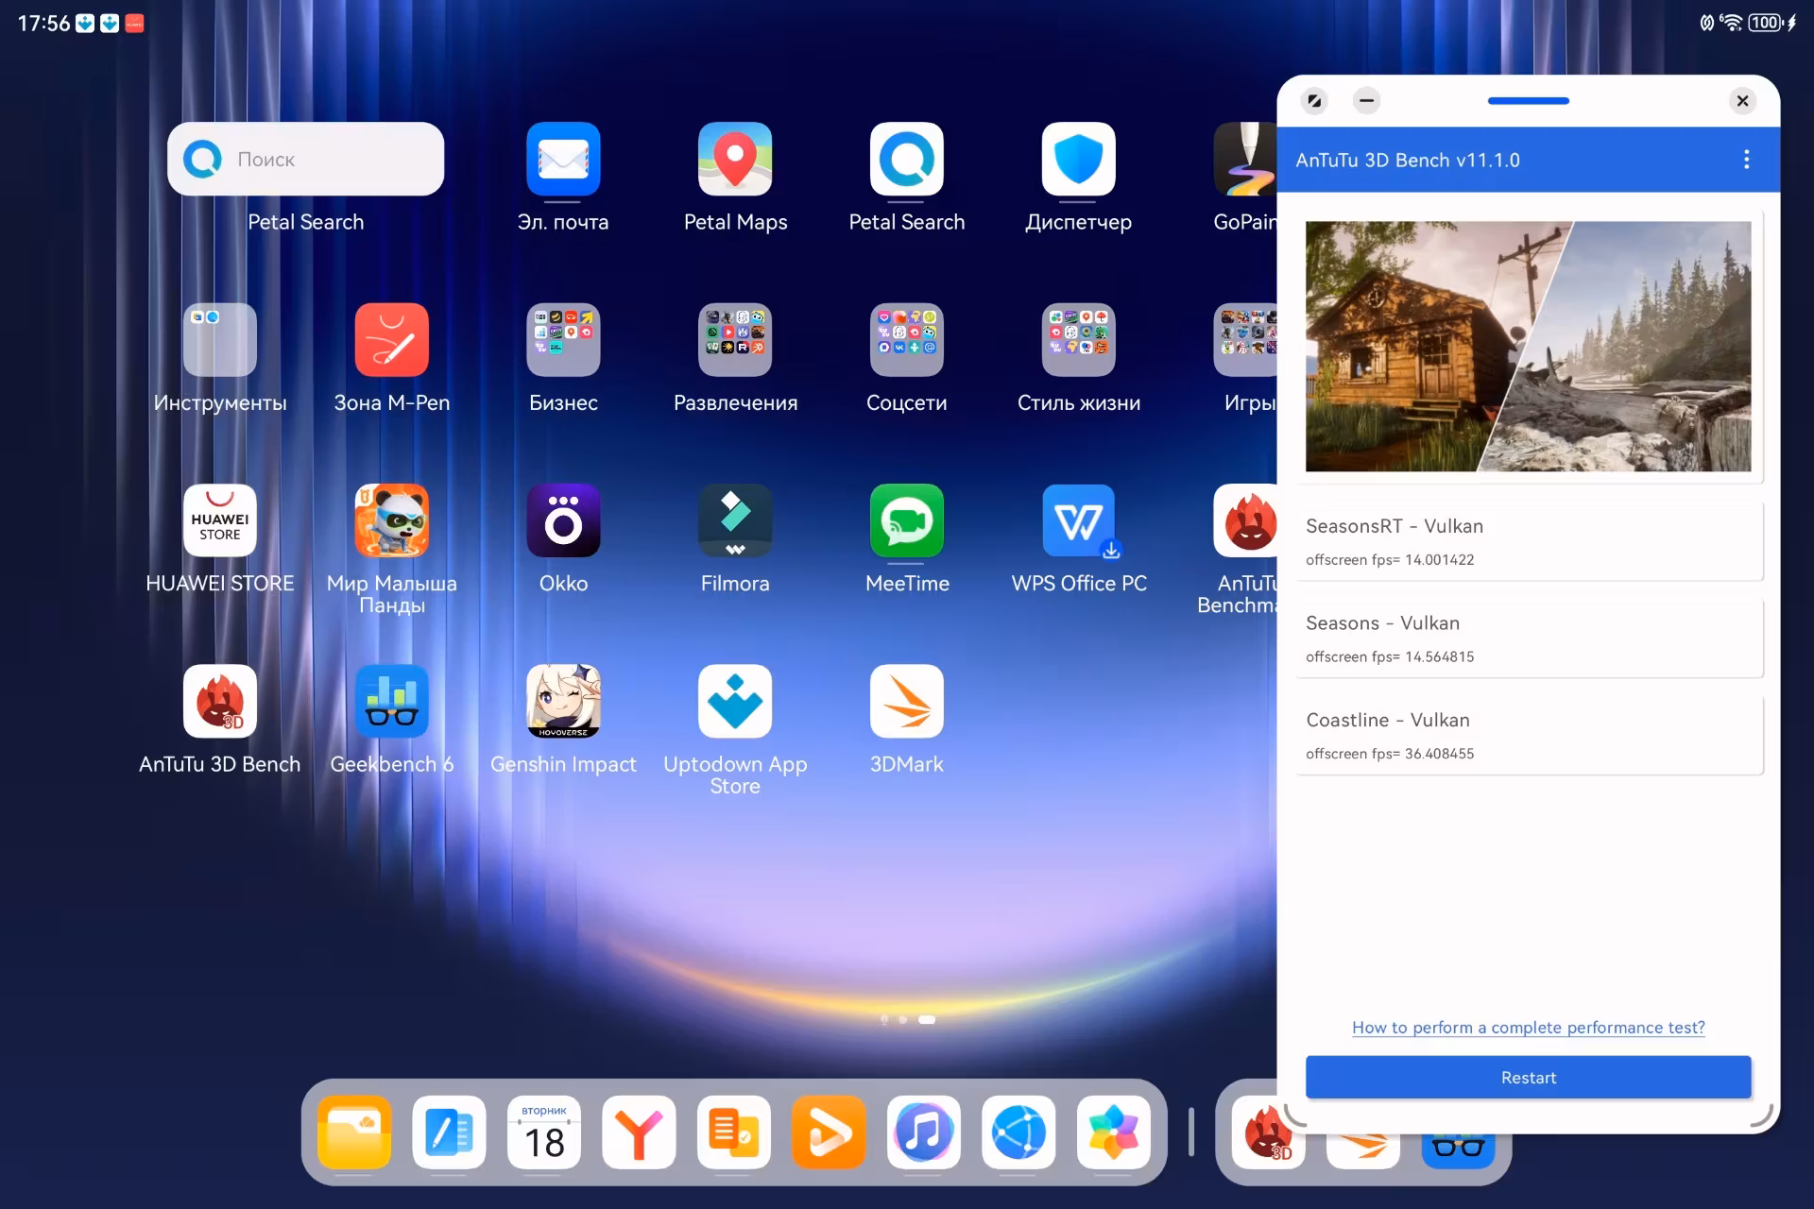The image size is (1814, 1209).
Task: Open Music app in dock
Action: pos(924,1132)
